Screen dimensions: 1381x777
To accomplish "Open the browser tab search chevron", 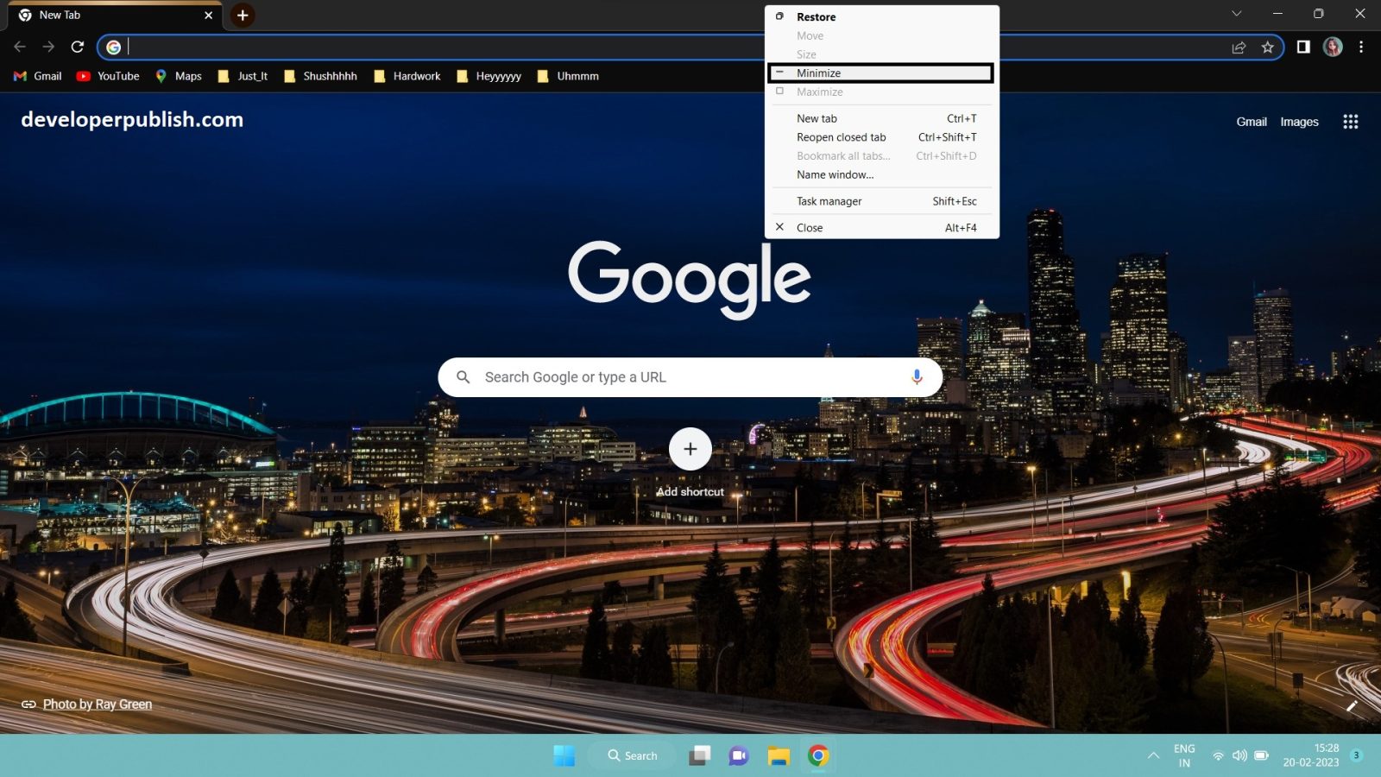I will click(1238, 14).
